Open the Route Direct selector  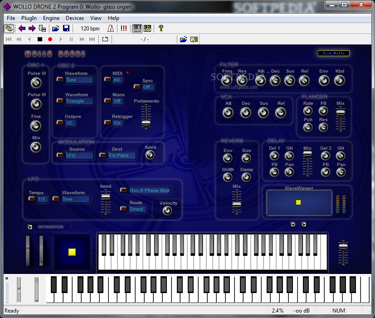[137, 209]
